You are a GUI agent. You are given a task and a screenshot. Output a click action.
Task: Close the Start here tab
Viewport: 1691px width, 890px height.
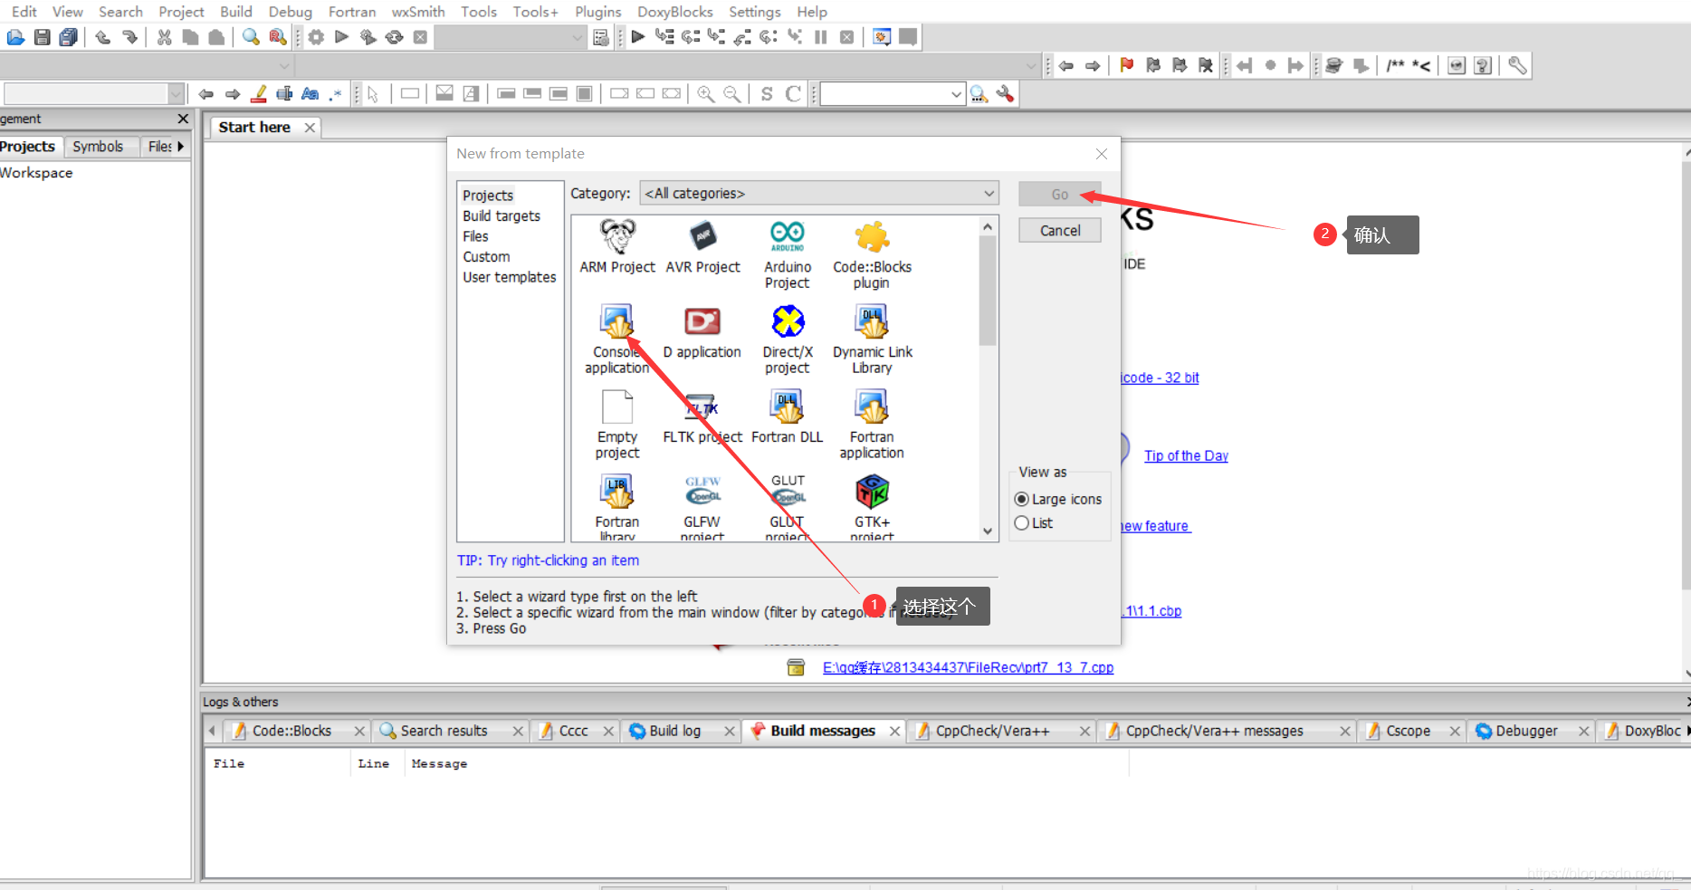point(310,128)
